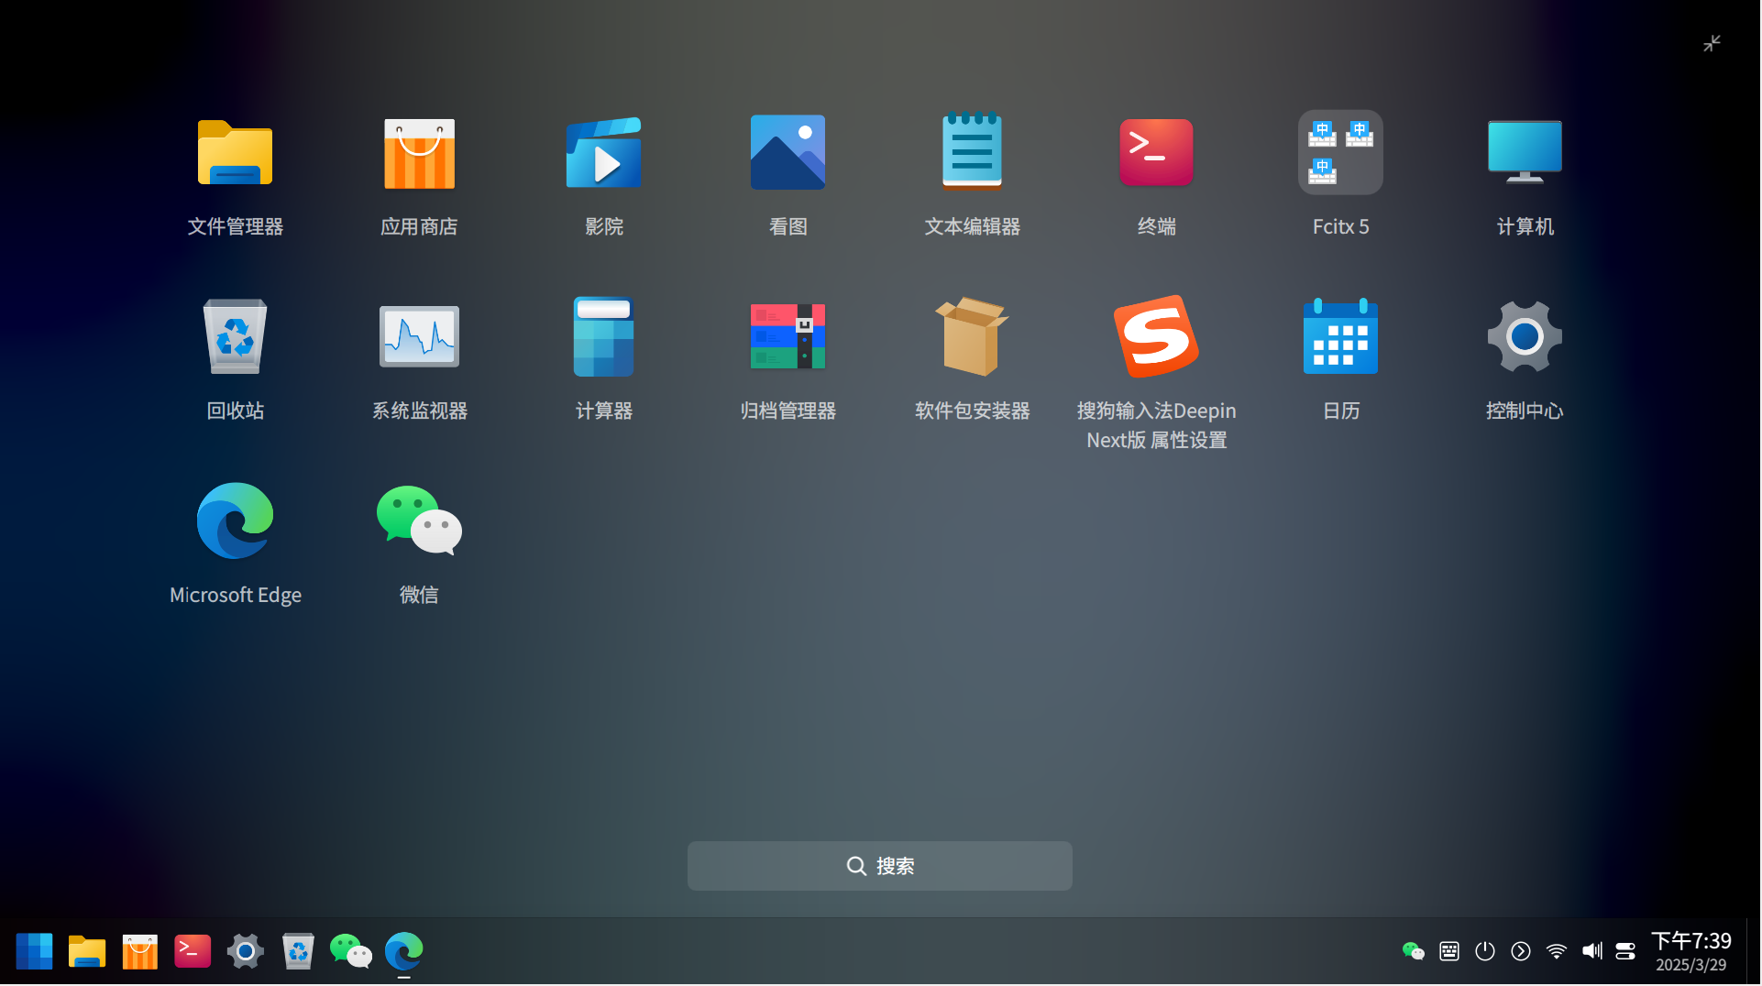Open the keyboard input method tray icon
The width and height of the screenshot is (1762, 986).
(x=1449, y=952)
